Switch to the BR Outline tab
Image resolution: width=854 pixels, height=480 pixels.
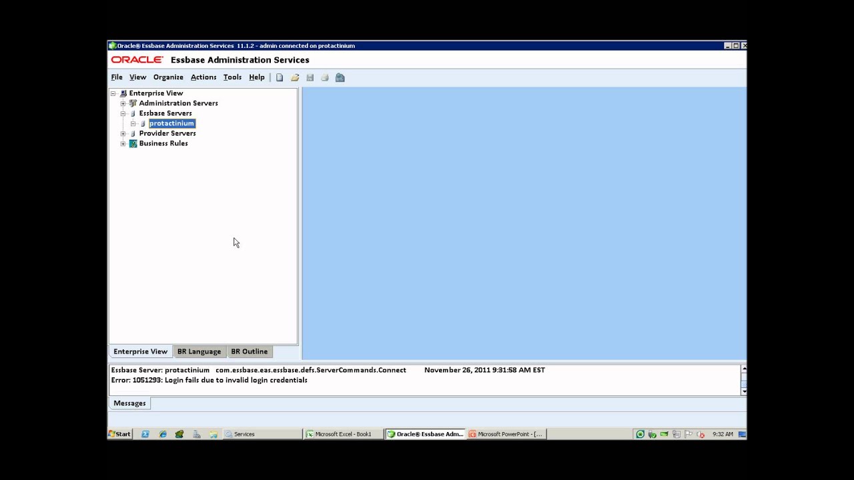[x=249, y=351]
